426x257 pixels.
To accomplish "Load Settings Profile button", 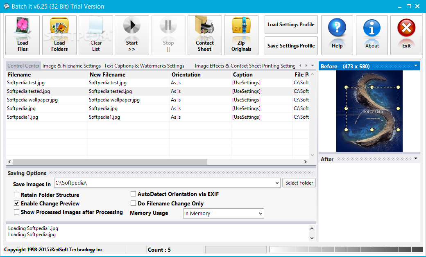I will click(x=291, y=25).
